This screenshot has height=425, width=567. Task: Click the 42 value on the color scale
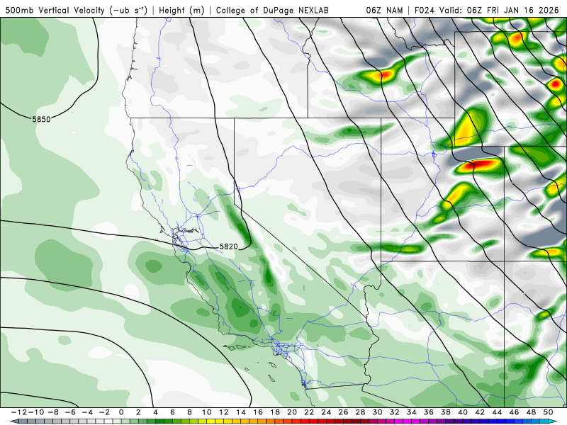480,412
